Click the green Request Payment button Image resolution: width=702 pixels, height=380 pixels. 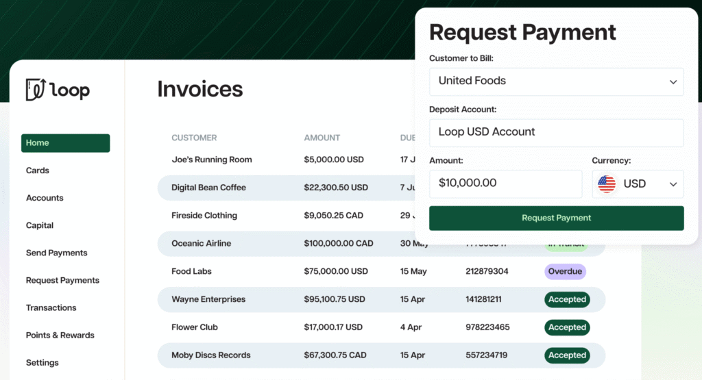556,218
